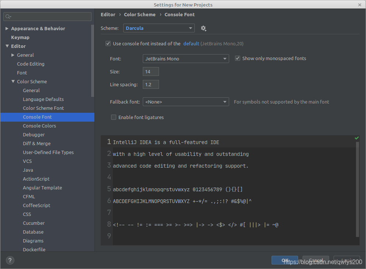Open CFML color scheme page
Image resolution: width=366 pixels, height=269 pixels.
pos(29,197)
